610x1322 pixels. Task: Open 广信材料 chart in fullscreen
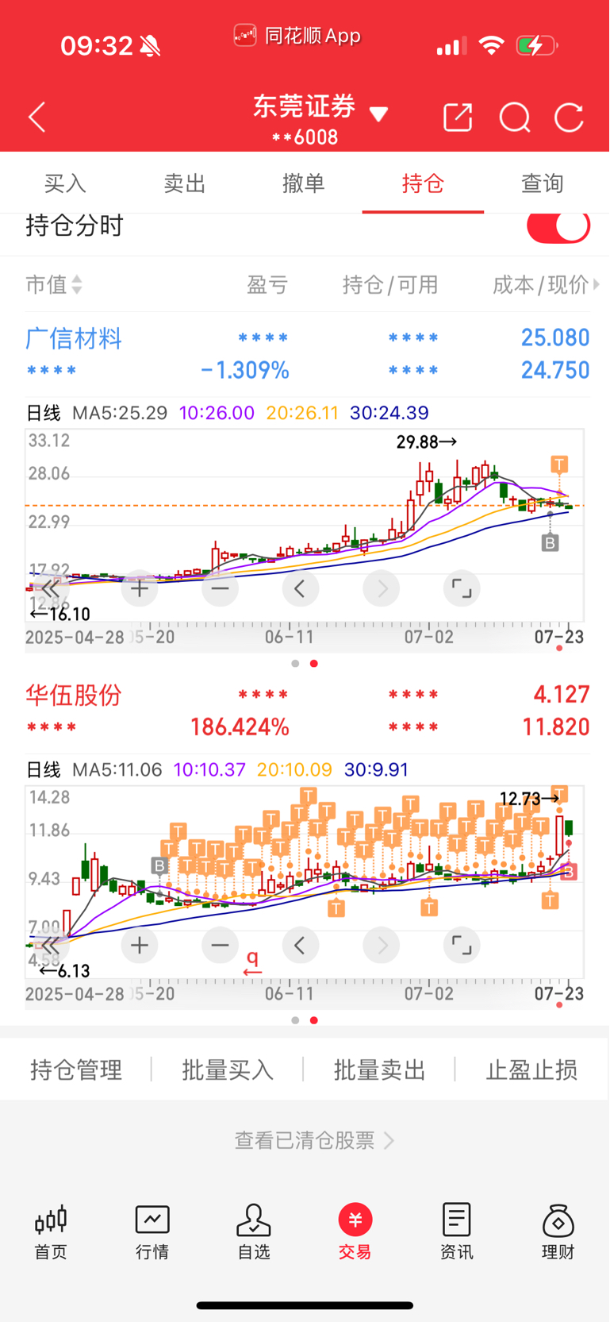(x=462, y=588)
